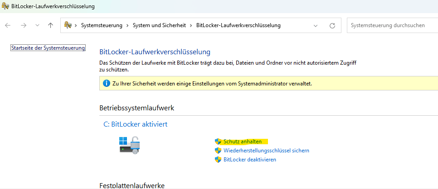Open the recent locations chevron
This screenshot has height=189, width=438.
[x=37, y=25]
